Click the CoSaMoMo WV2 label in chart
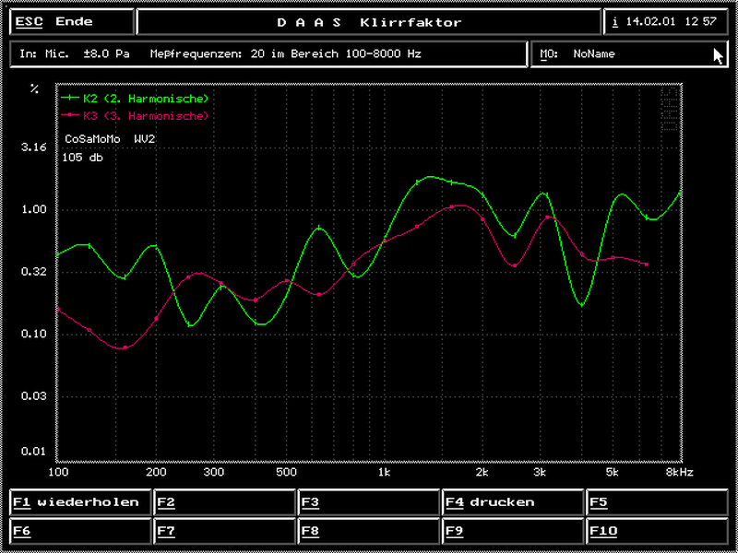The width and height of the screenshot is (738, 553). point(110,139)
